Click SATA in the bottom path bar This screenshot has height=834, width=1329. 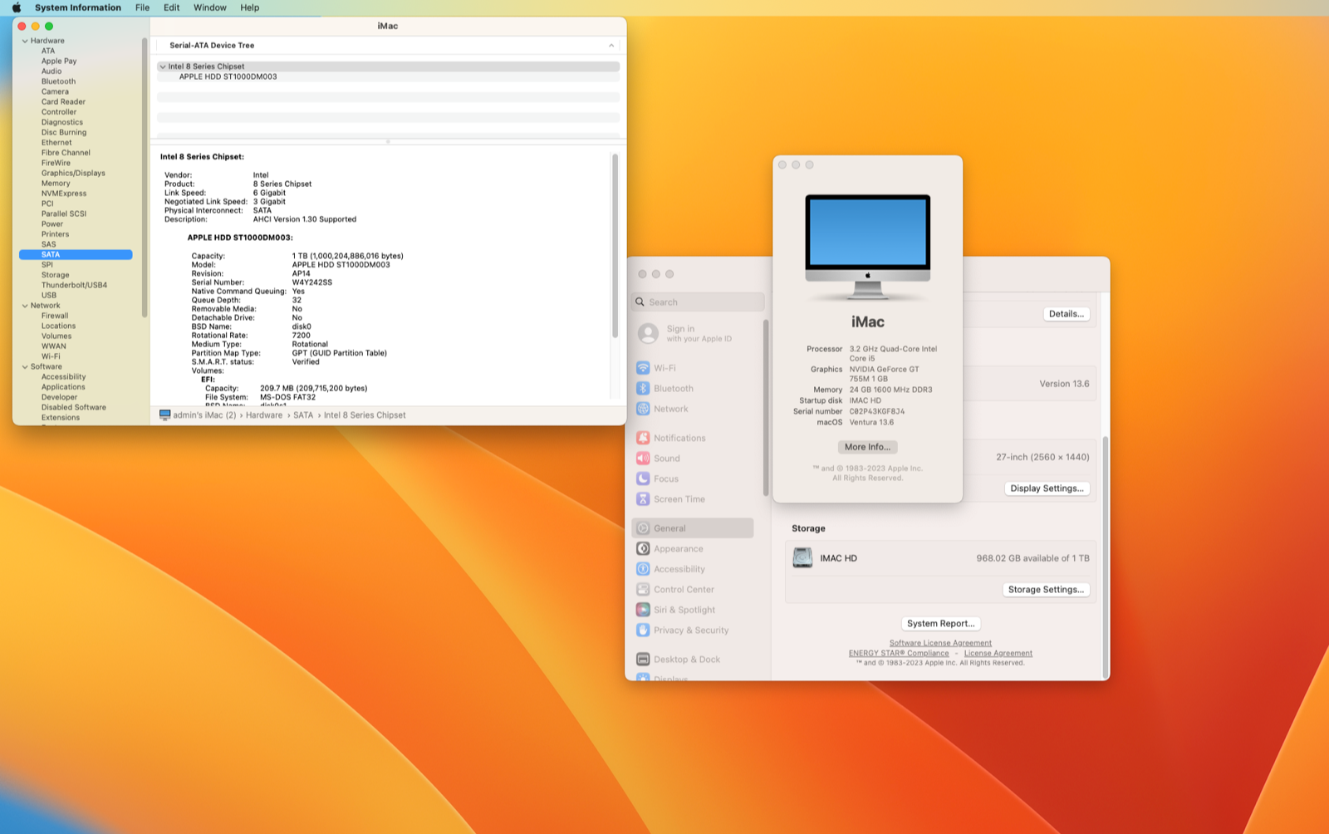point(303,415)
